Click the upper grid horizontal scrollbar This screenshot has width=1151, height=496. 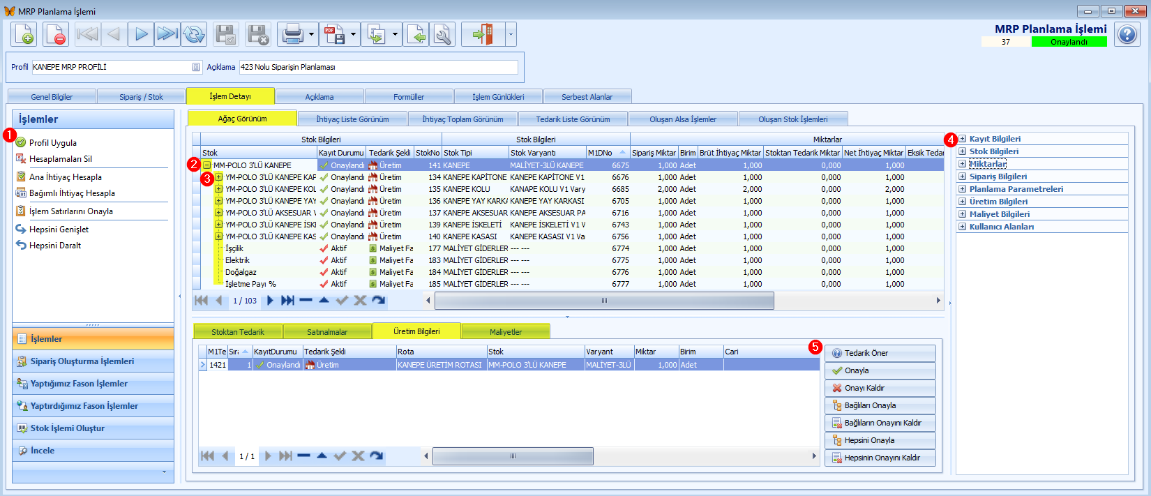coord(604,301)
